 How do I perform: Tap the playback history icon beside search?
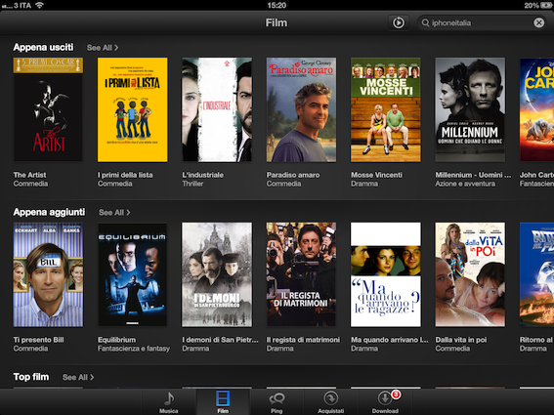tap(399, 23)
